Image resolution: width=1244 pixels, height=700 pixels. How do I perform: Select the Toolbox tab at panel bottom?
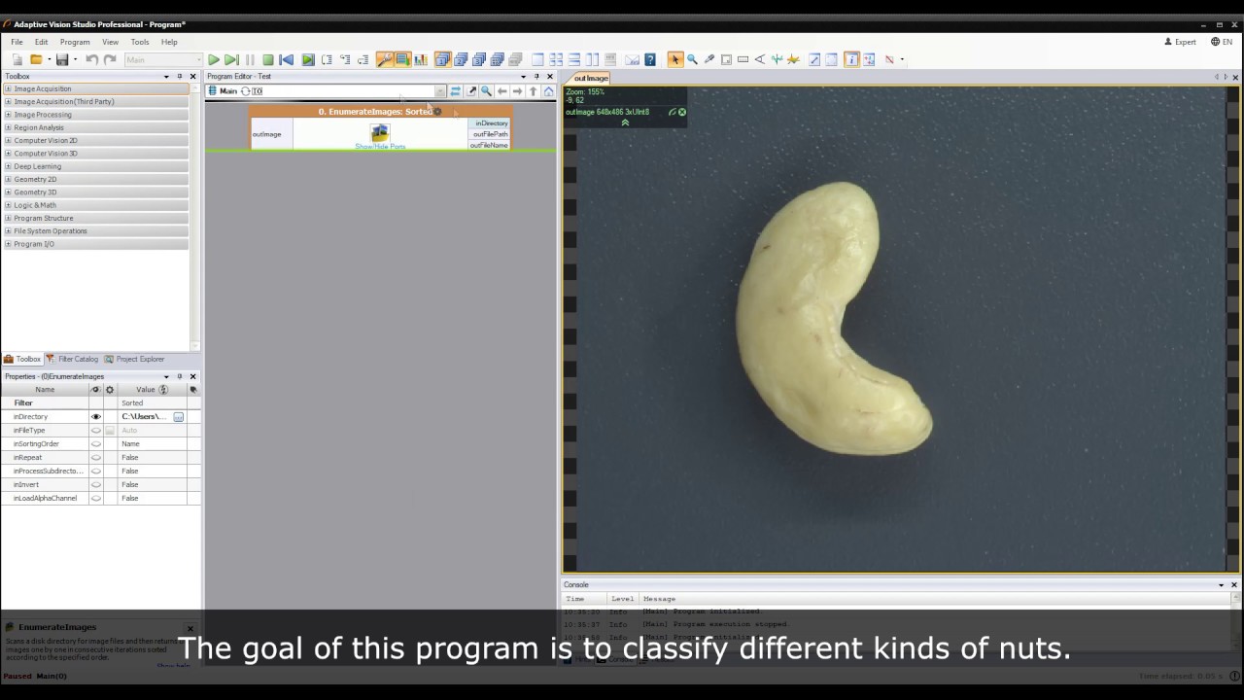22,359
